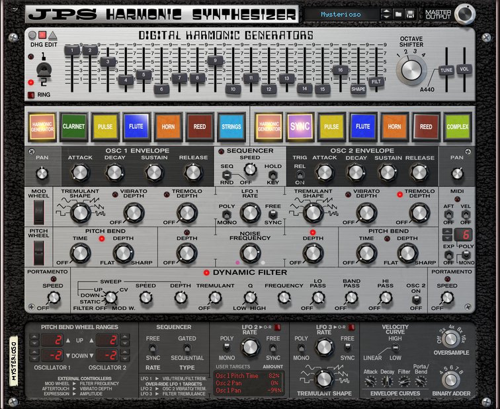Screen dimensions: 500x409
Task: Click the TUNE slider cap
Action: tap(446, 70)
